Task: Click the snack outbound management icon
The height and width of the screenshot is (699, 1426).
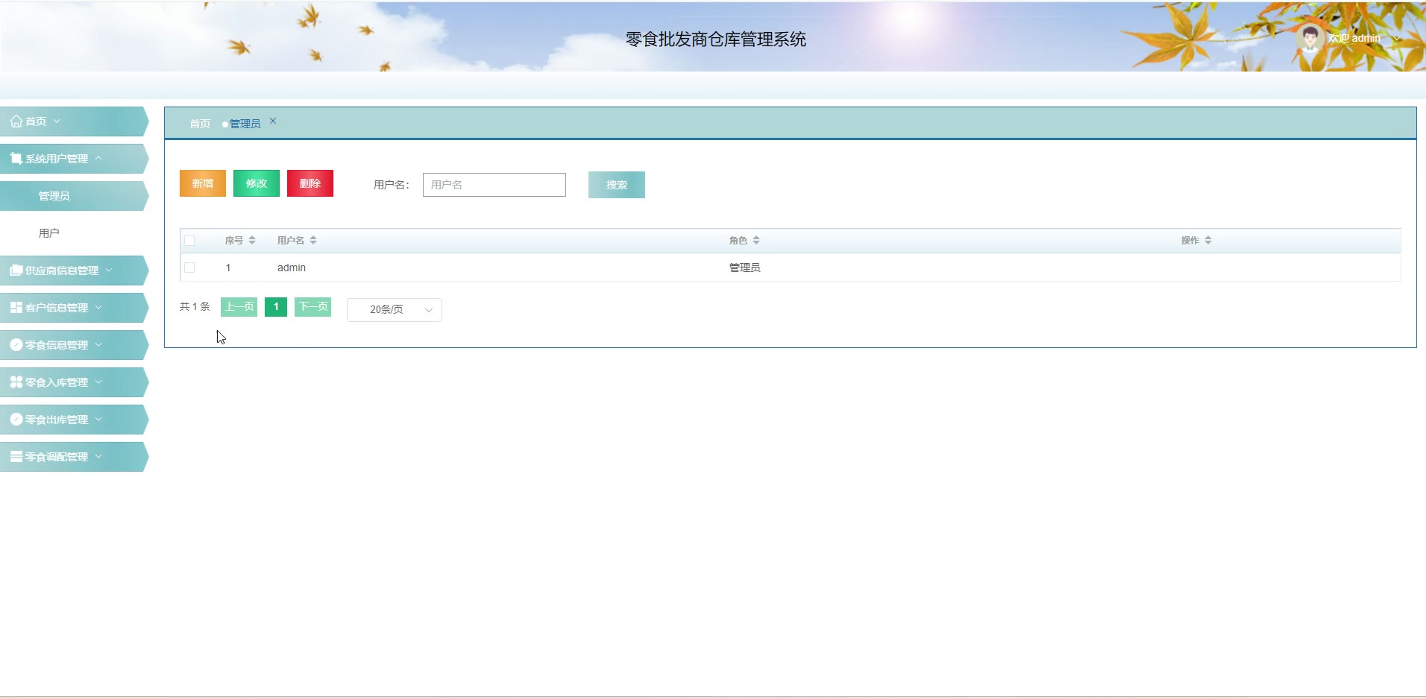Action: 16,420
